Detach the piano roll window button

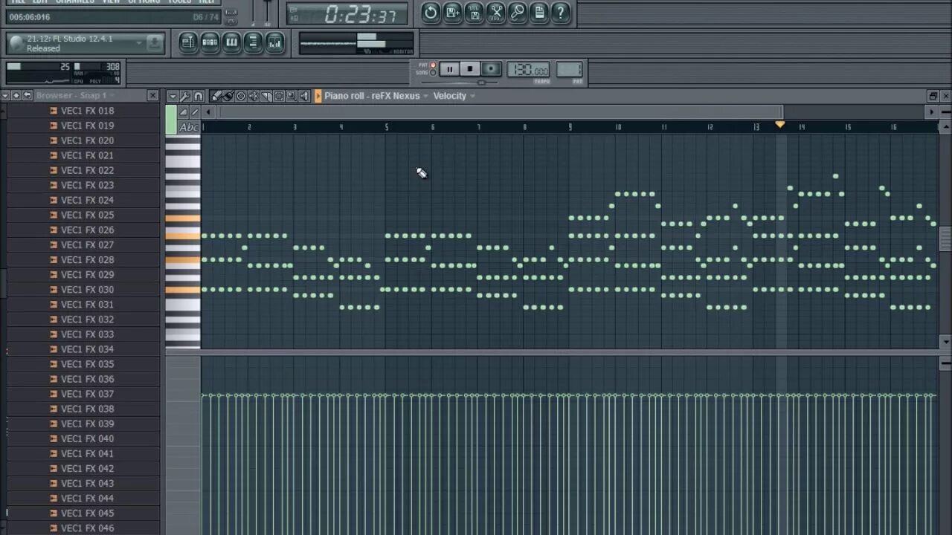coord(933,96)
